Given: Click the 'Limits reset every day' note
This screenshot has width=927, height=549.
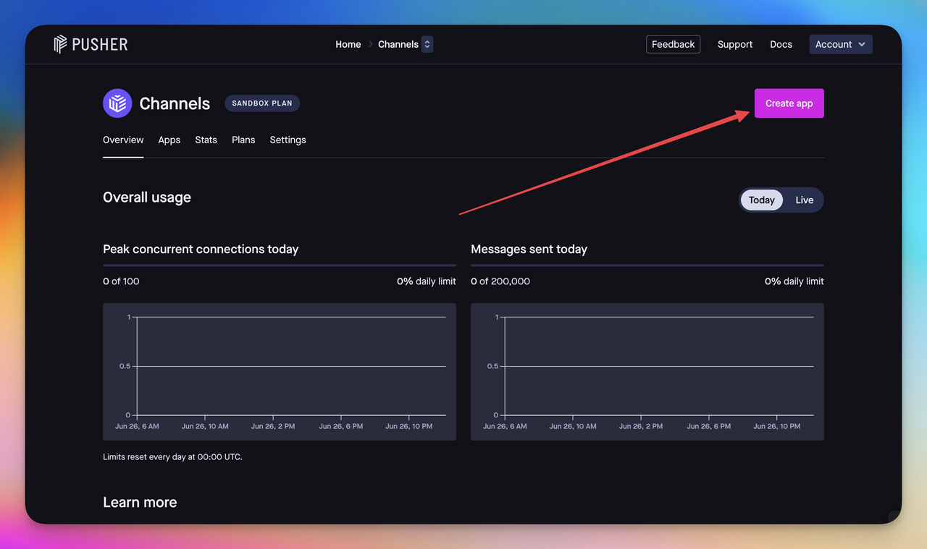Looking at the screenshot, I should pos(172,457).
